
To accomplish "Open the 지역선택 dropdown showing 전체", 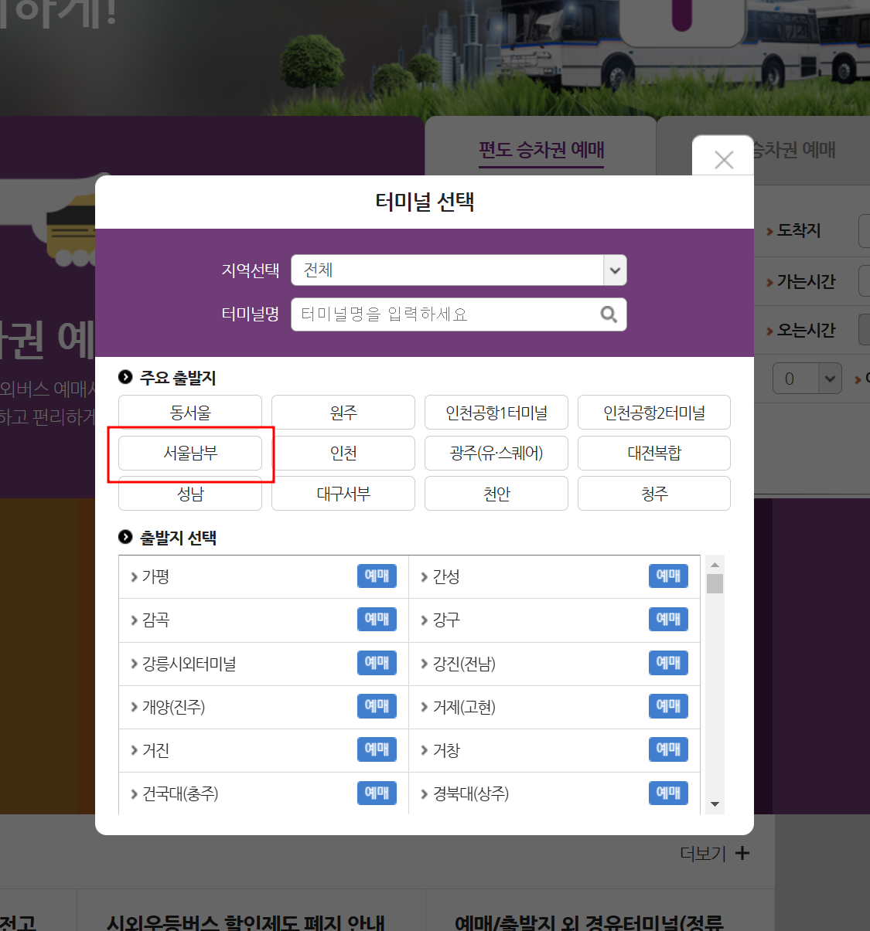I will click(x=459, y=270).
